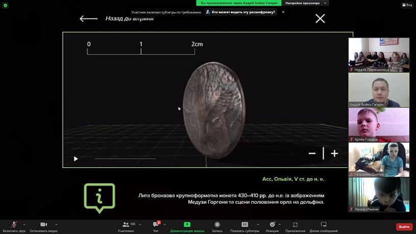Screen dimensions: 416x234
Task: Click the Вид view button
Action: [407, 5]
